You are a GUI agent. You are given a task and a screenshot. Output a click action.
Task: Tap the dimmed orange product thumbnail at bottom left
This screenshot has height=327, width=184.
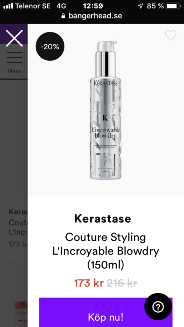click(x=21, y=314)
